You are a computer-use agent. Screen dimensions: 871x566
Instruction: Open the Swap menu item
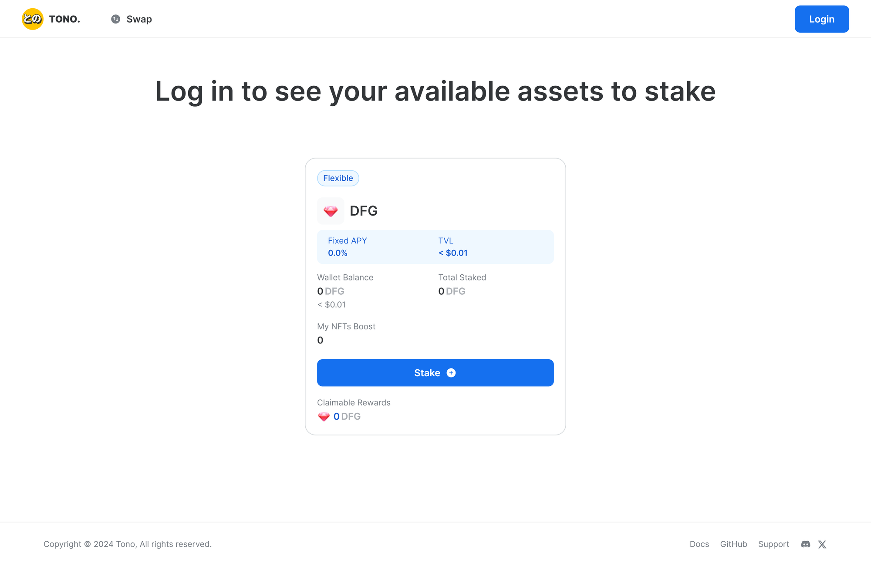point(132,19)
